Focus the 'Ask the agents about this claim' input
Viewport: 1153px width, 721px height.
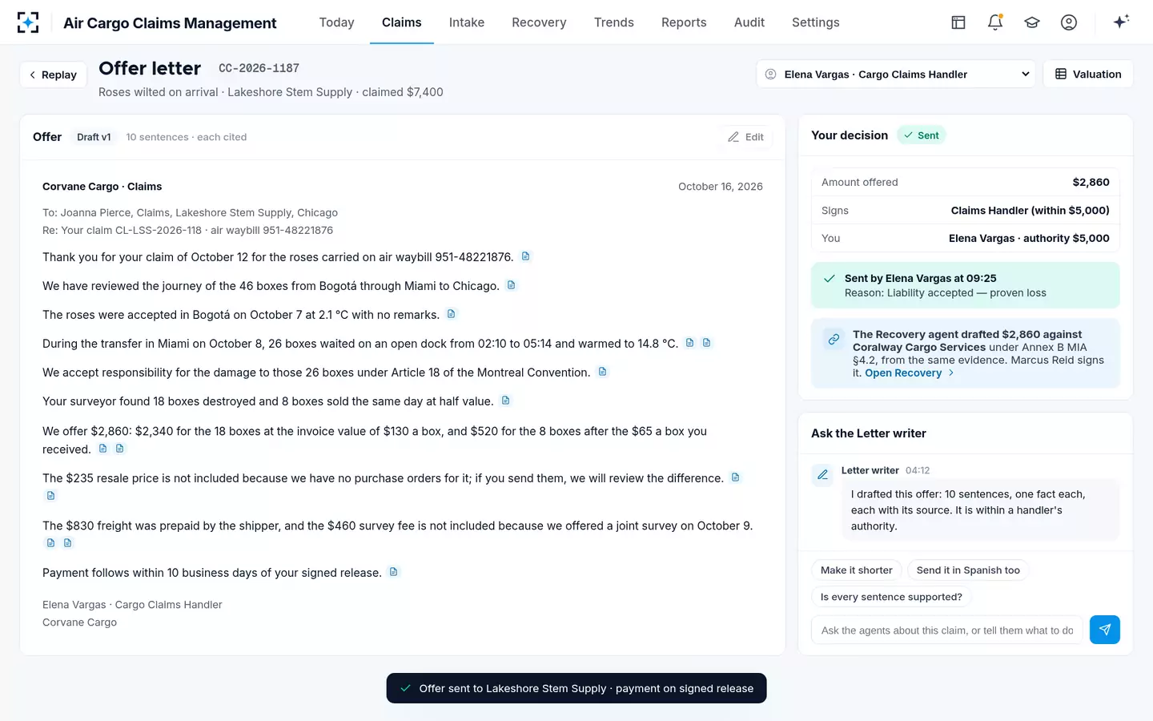947,630
